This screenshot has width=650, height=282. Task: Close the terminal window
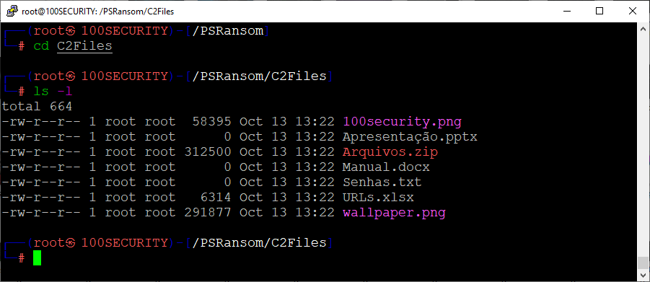coord(632,12)
